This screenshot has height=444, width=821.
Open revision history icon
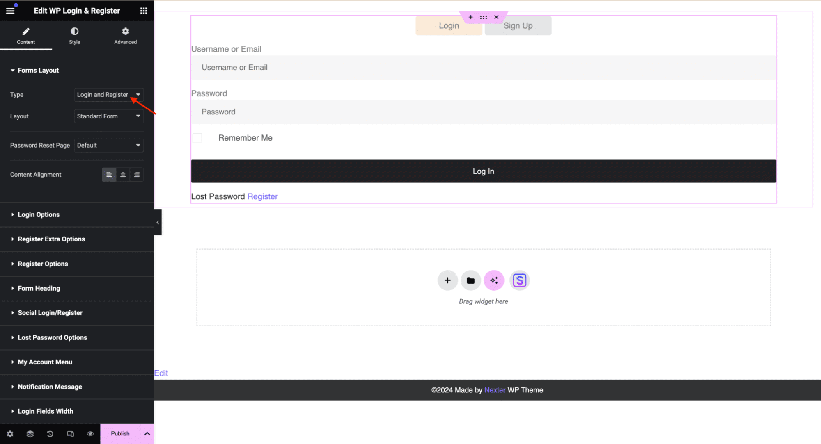(x=50, y=433)
